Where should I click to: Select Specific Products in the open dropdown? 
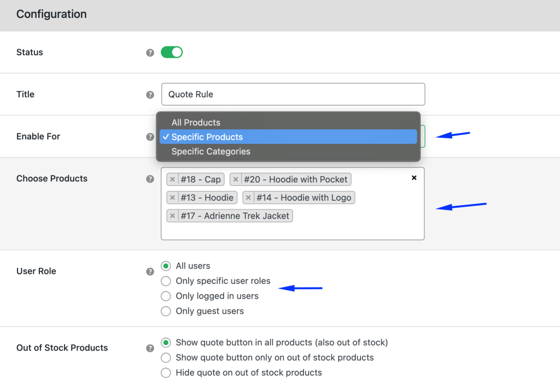[208, 137]
